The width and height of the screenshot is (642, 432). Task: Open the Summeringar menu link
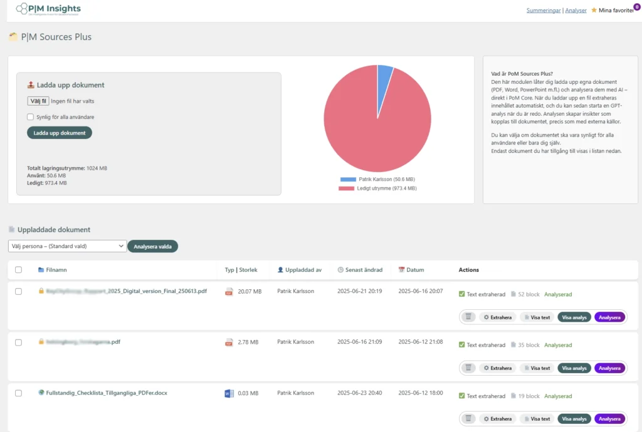click(x=543, y=11)
